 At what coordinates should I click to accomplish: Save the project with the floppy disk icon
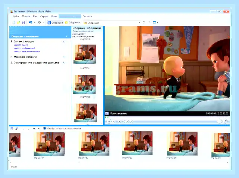(x=23, y=22)
